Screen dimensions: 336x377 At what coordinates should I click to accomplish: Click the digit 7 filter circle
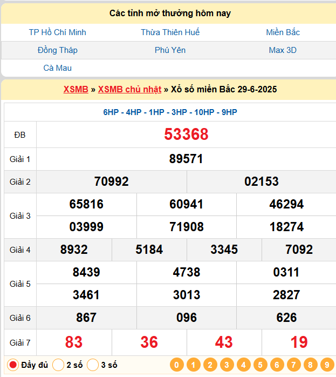coord(293,365)
